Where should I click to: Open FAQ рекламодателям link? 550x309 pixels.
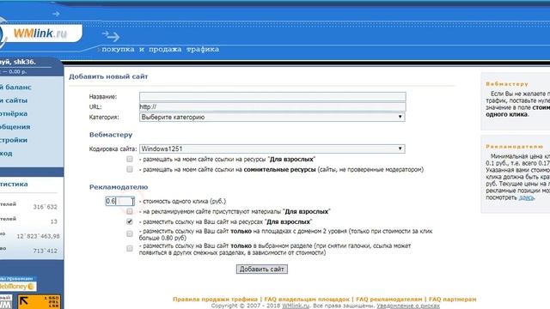(389, 300)
